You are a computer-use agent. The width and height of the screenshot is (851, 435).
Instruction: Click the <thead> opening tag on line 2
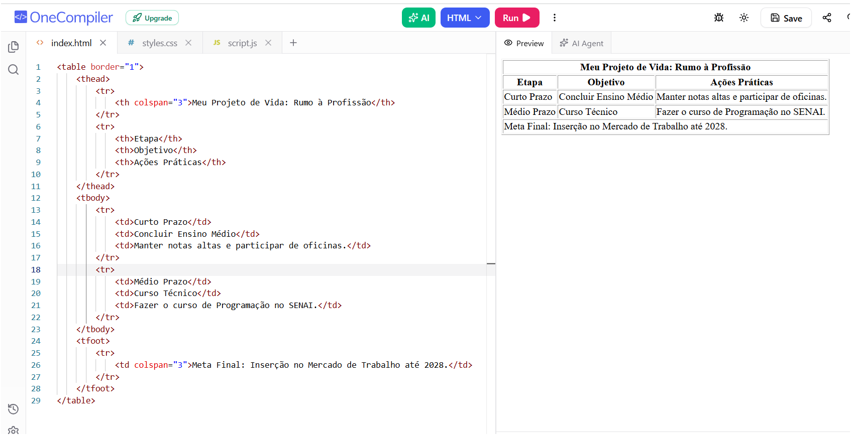tap(93, 79)
